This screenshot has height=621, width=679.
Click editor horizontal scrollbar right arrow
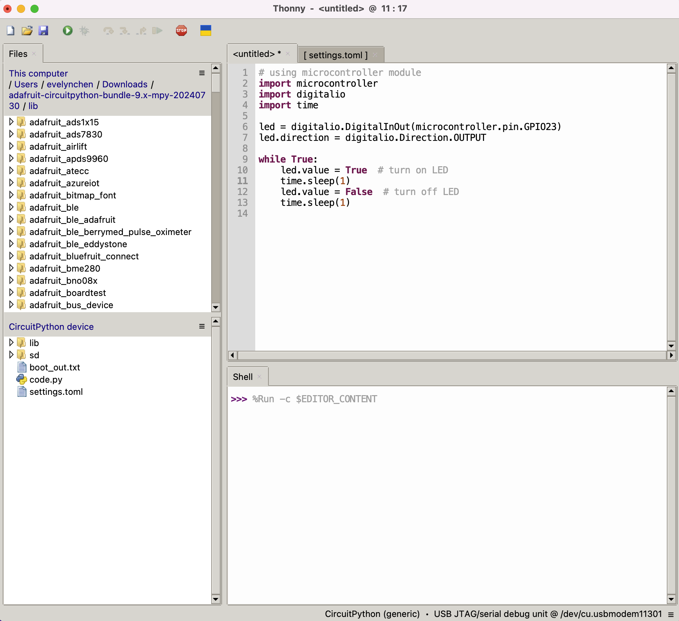coord(671,355)
